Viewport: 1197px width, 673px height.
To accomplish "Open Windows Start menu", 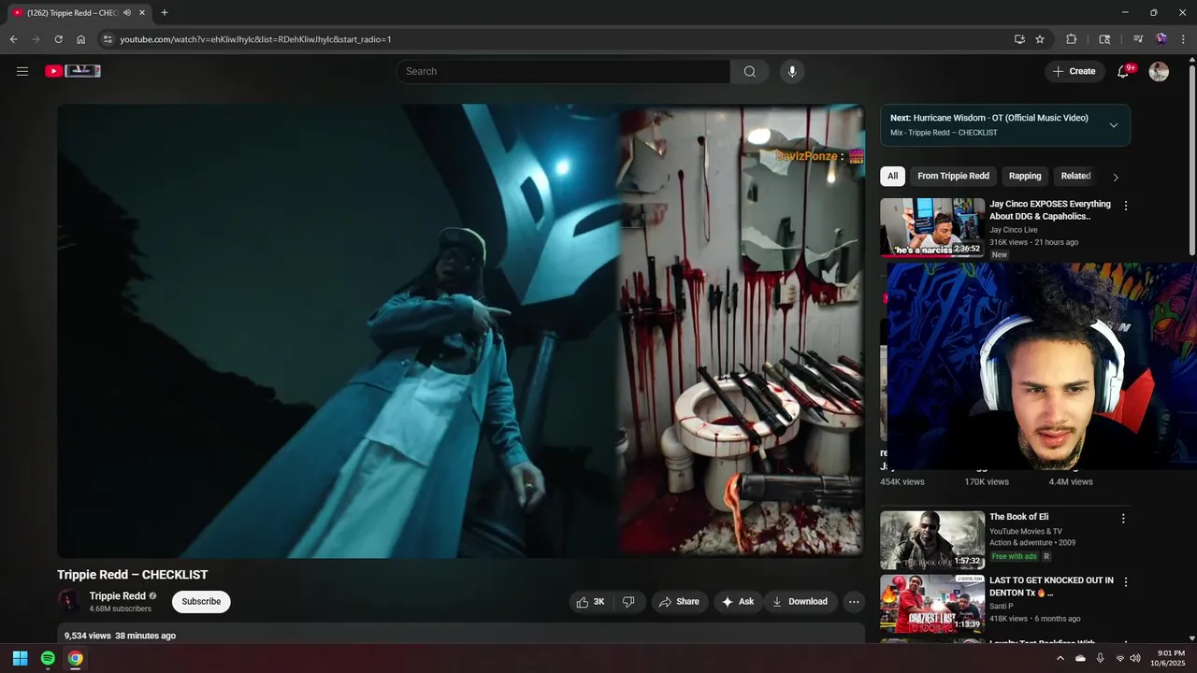I will point(21,658).
